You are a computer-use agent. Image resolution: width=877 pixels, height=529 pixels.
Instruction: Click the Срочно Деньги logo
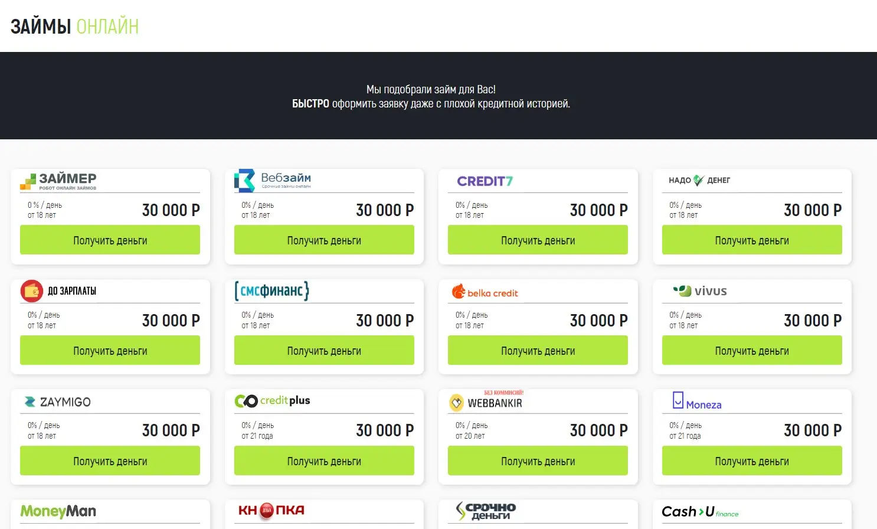click(486, 511)
